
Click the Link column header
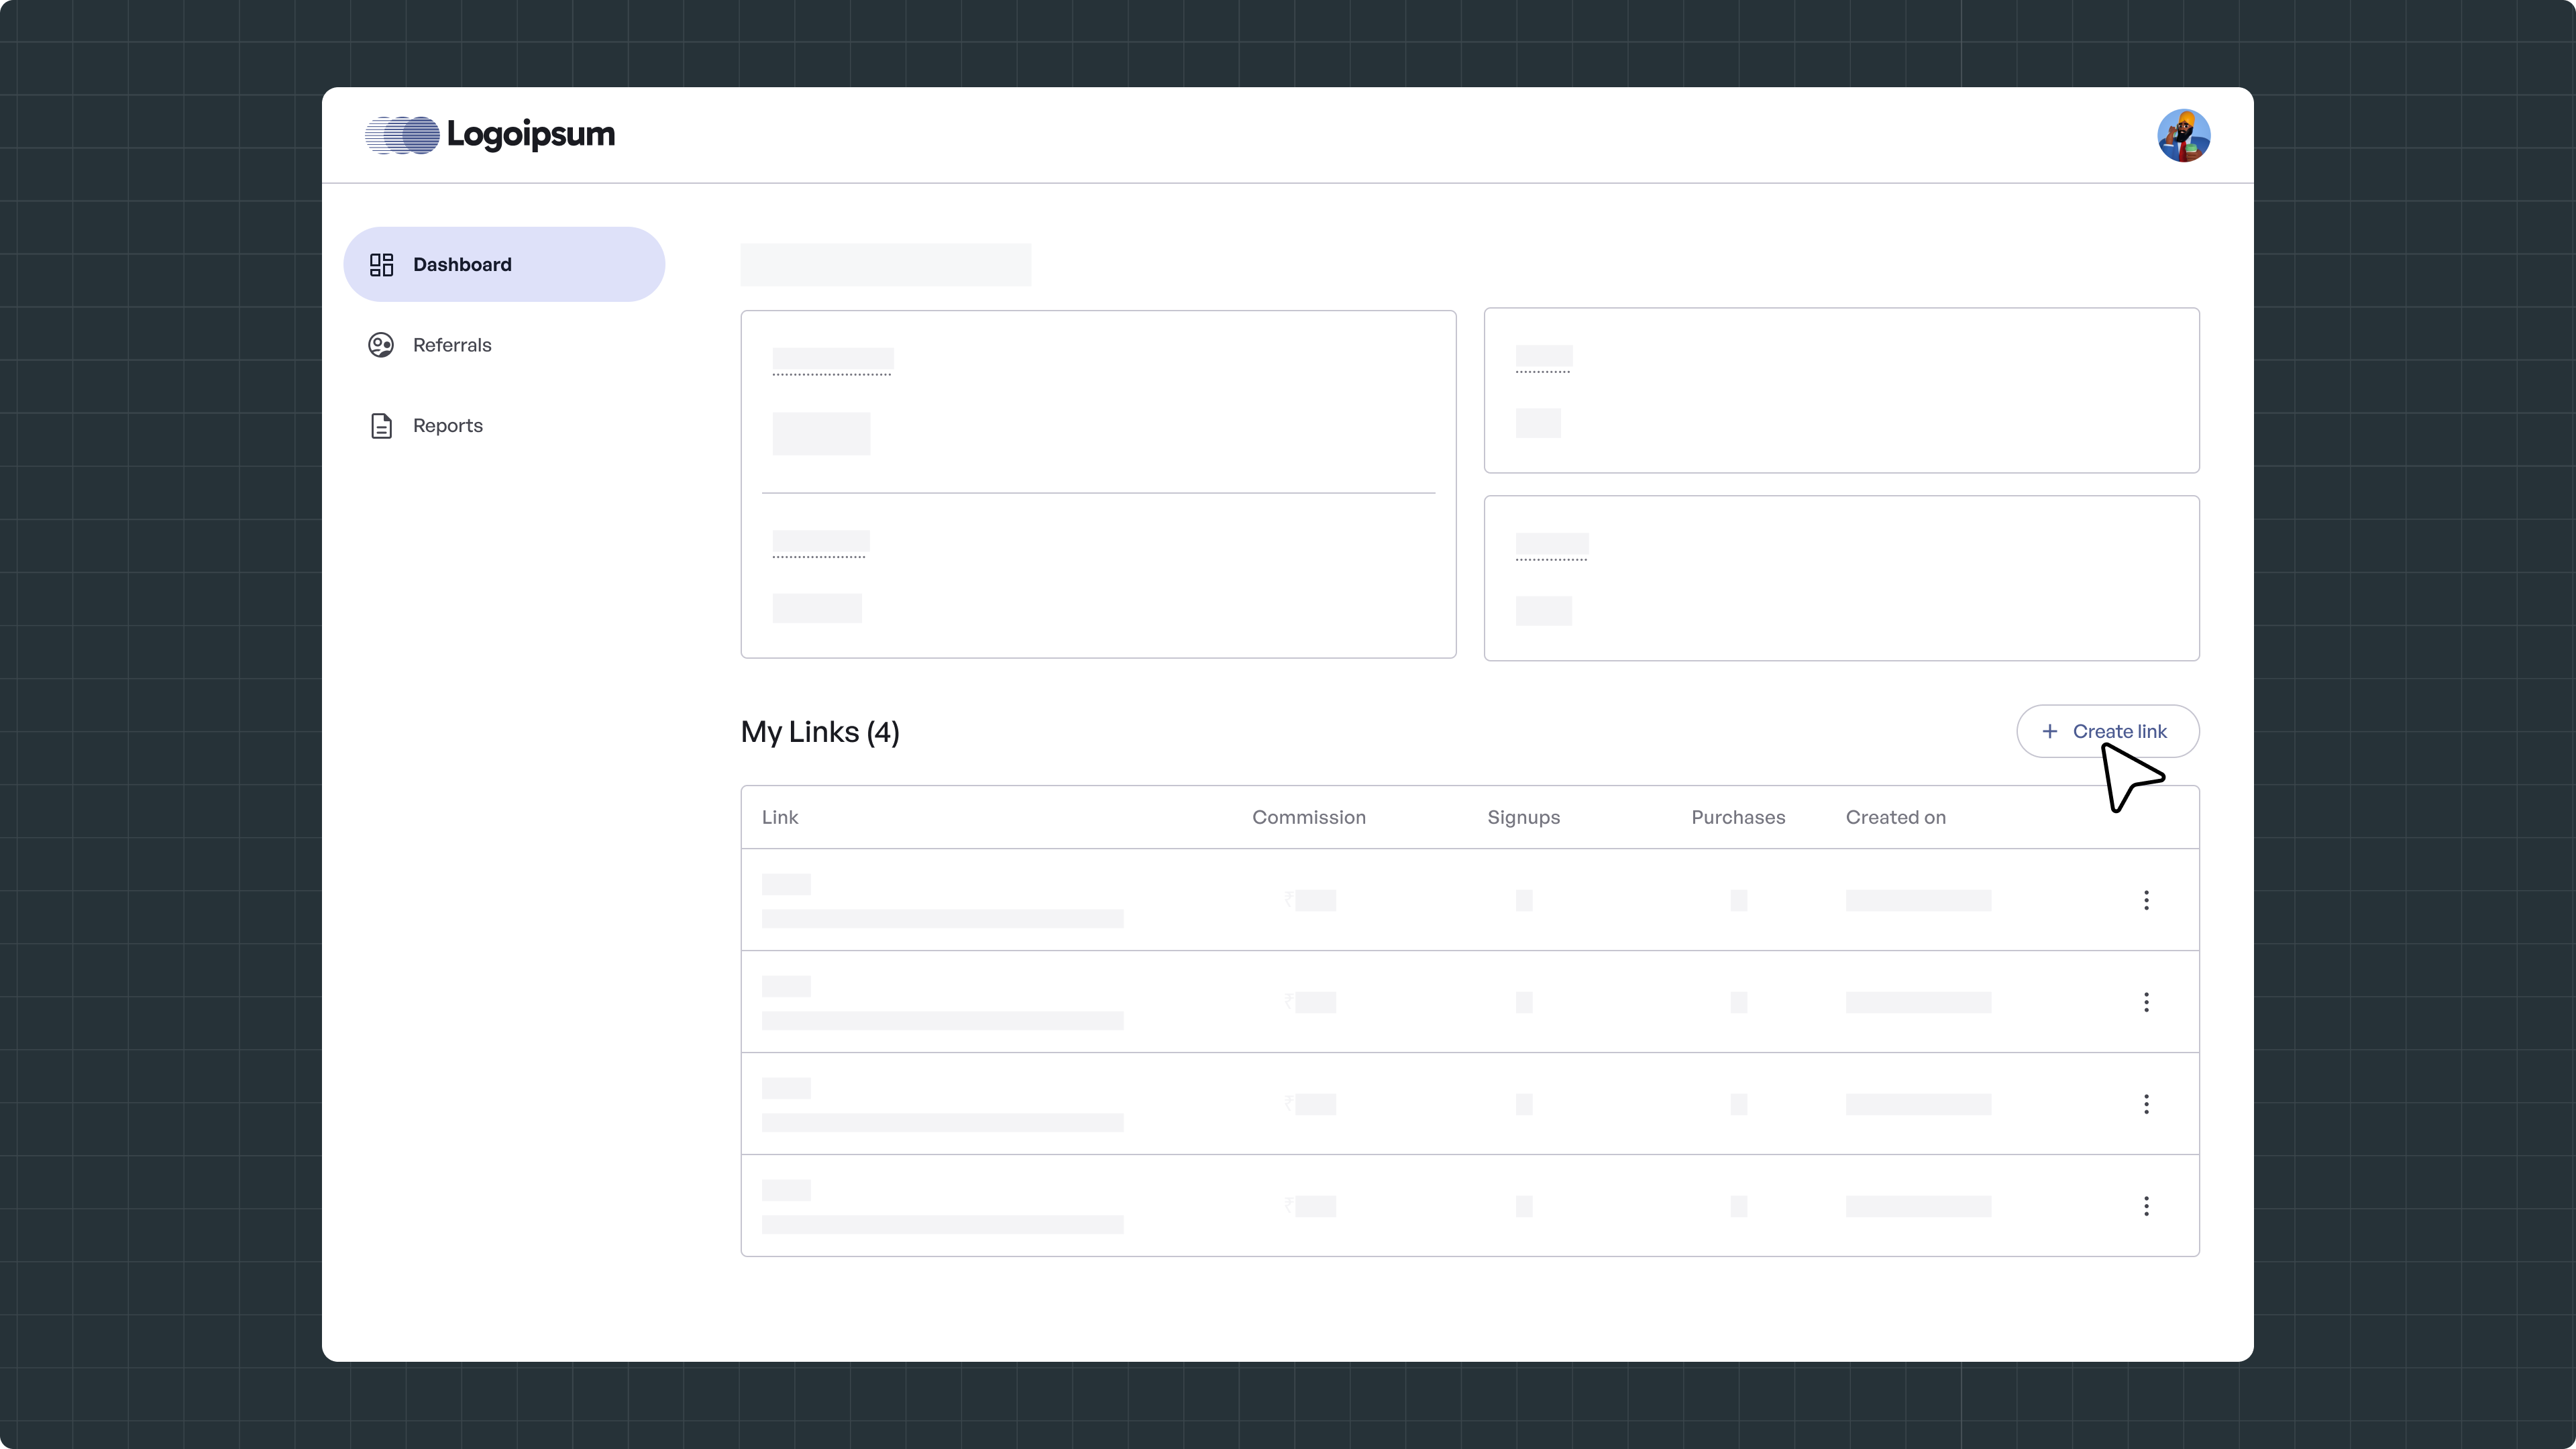780,817
